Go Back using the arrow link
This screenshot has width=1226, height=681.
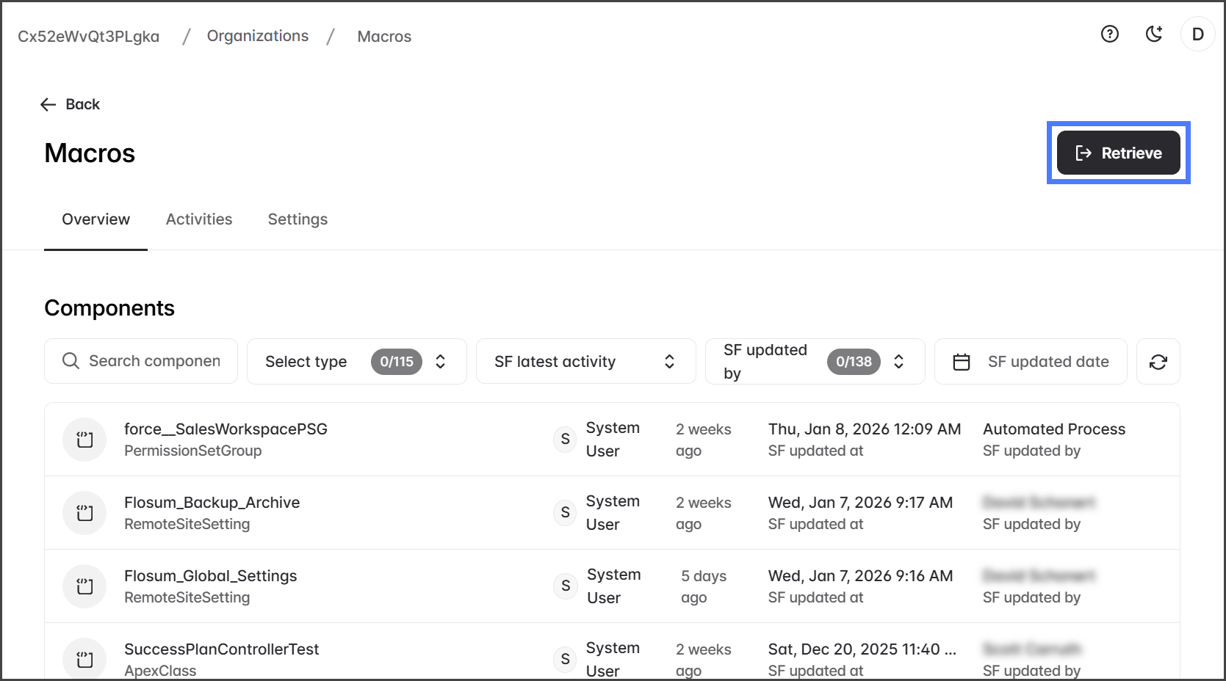71,104
